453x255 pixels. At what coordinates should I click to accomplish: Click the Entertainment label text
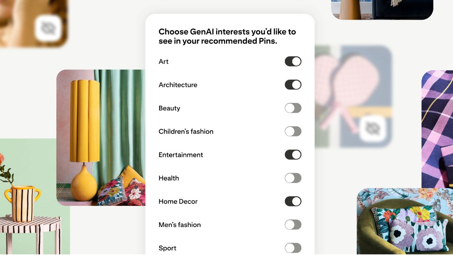pos(181,155)
